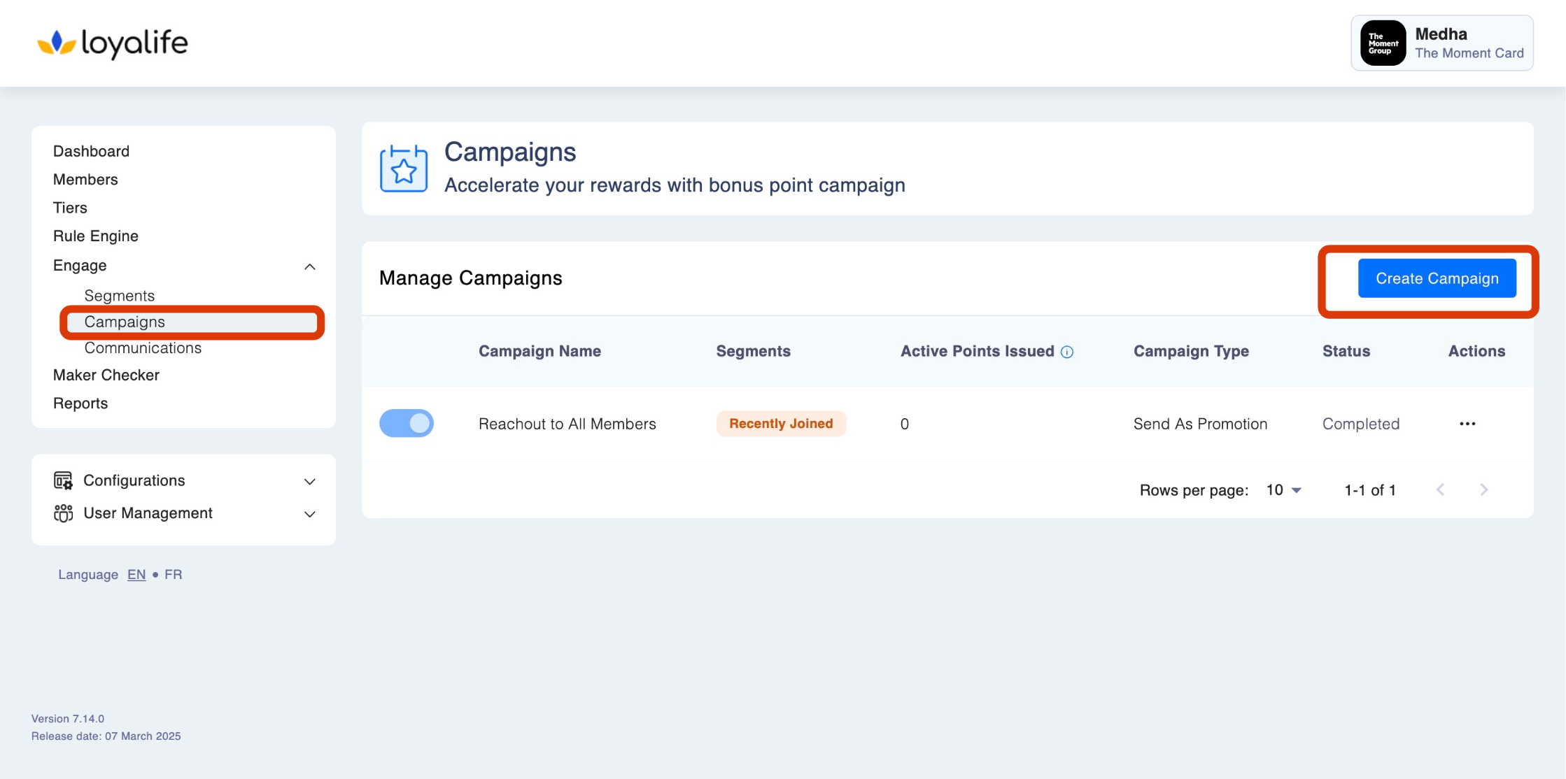Expand the User Management section
Image resolution: width=1566 pixels, height=779 pixels.
pyautogui.click(x=310, y=514)
